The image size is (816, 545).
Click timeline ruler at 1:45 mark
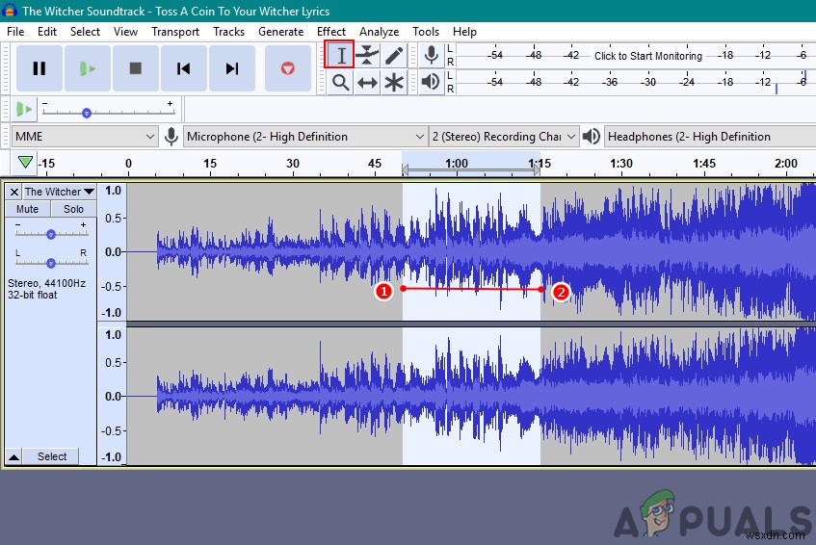click(703, 164)
